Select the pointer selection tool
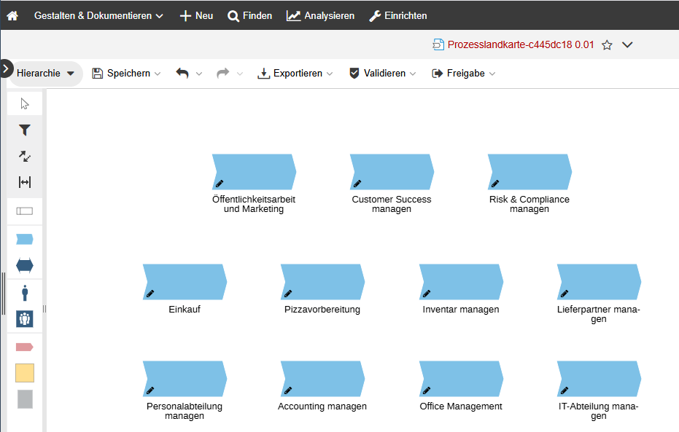The width and height of the screenshot is (679, 432). [25, 103]
